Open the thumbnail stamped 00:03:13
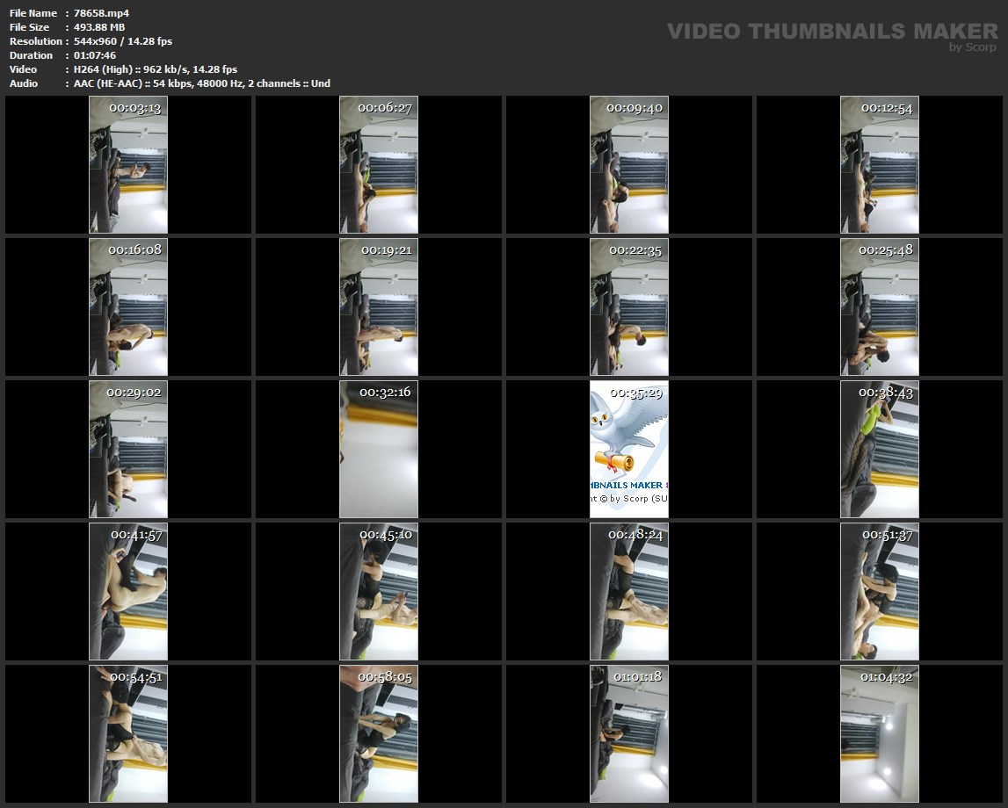 (128, 164)
